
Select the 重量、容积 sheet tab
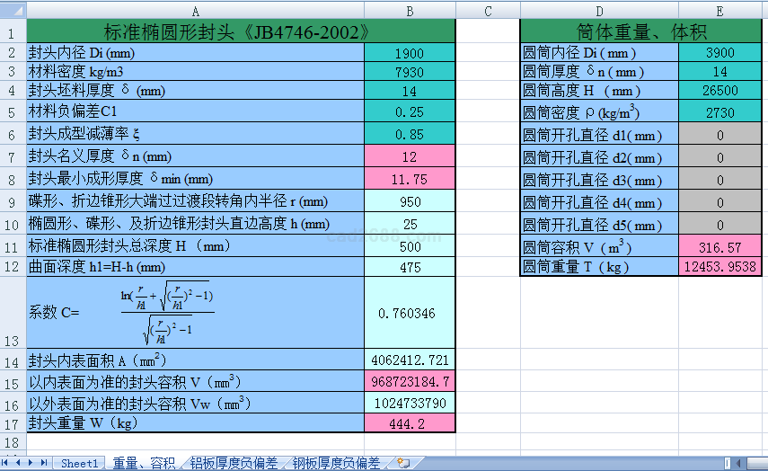144,463
